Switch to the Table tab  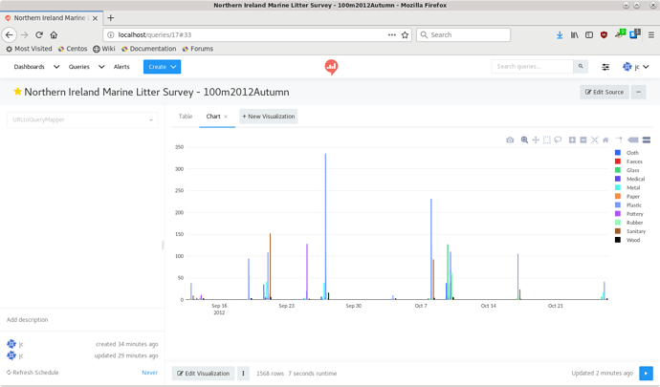(186, 117)
